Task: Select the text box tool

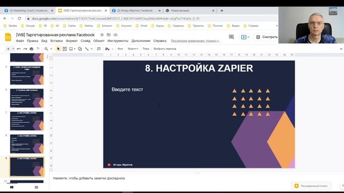Action: click(64, 49)
